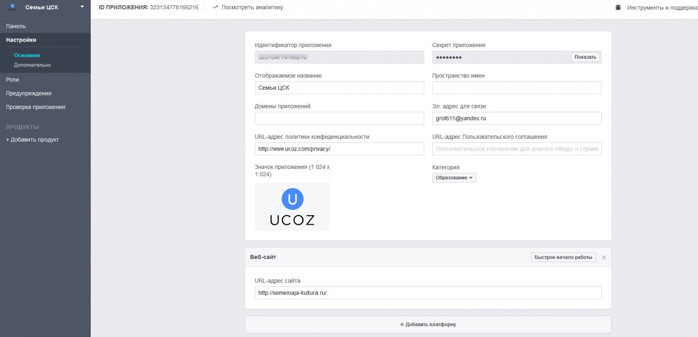Click the URL-адрес сайта input field
Image resolution: width=698 pixels, height=337 pixels.
pyautogui.click(x=428, y=293)
